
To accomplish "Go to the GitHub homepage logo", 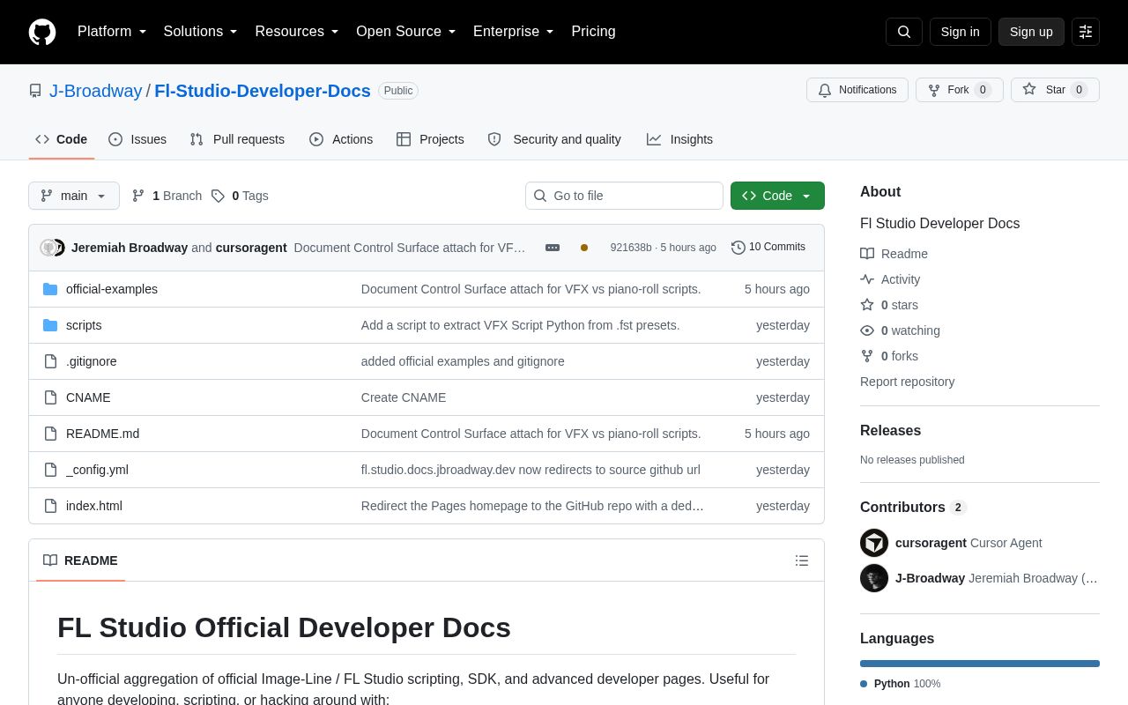I will point(42,32).
